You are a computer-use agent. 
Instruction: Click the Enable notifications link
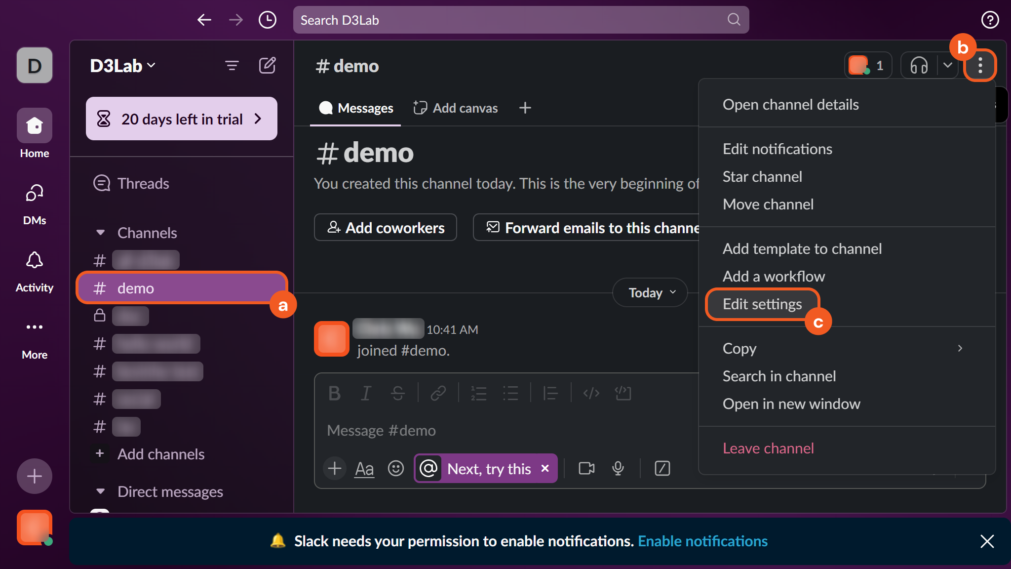tap(702, 541)
